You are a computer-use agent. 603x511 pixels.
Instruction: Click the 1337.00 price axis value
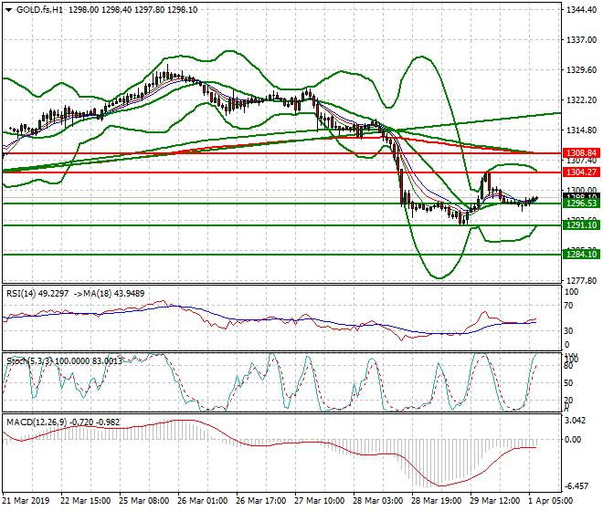click(581, 39)
